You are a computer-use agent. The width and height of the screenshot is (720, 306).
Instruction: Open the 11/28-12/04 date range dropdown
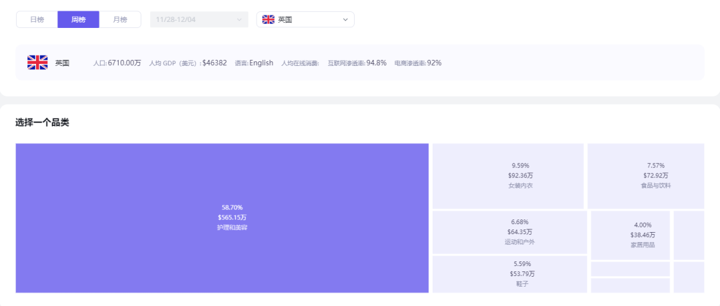pos(199,20)
